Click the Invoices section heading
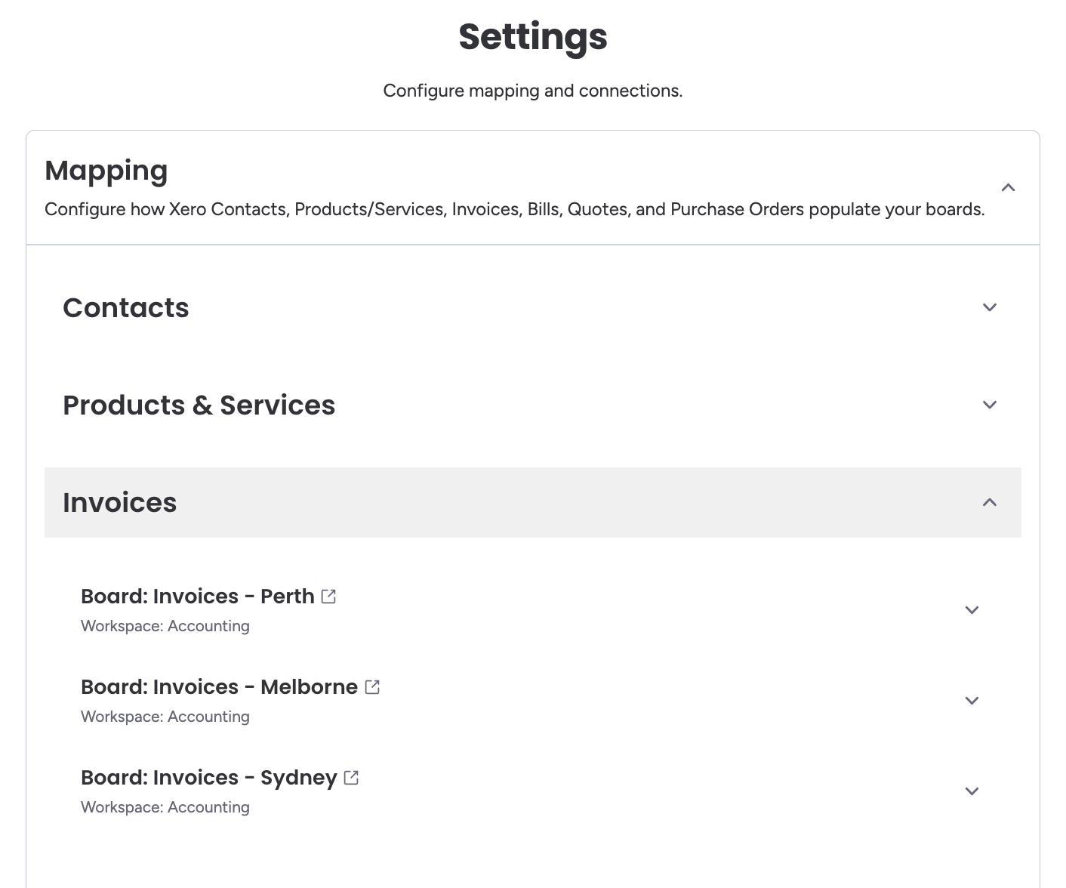 coord(119,503)
